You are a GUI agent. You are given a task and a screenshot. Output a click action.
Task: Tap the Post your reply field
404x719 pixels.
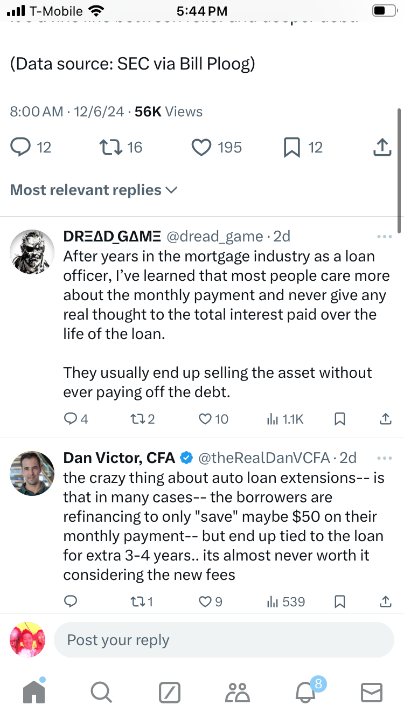point(224,640)
